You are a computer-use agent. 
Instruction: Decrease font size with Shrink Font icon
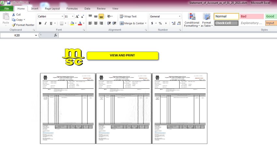point(82,17)
